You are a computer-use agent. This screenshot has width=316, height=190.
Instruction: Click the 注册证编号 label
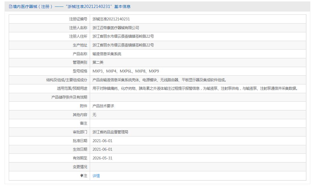(x=78, y=19)
